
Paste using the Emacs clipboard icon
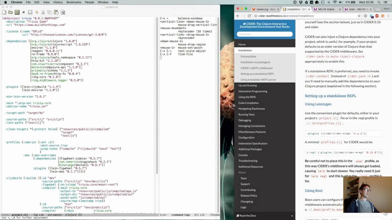pyautogui.click(x=56, y=12)
